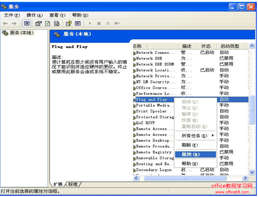The image size is (258, 197).
Task: Open the export list toolbar icon
Action: click(57, 23)
